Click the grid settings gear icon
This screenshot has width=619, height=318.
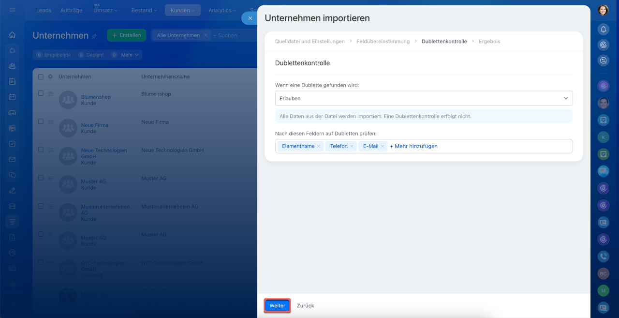(x=50, y=76)
